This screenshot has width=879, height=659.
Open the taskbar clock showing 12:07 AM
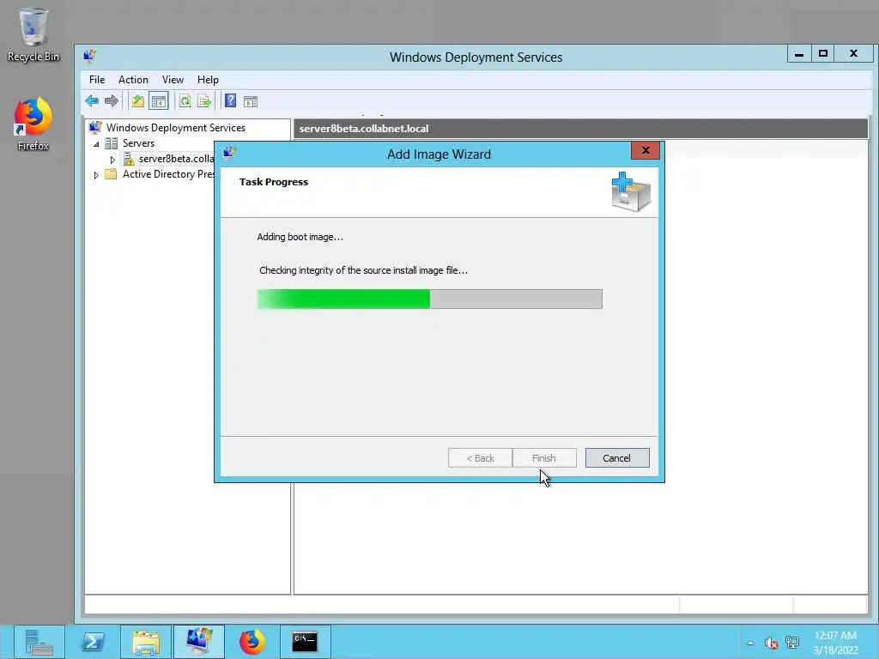[x=835, y=643]
